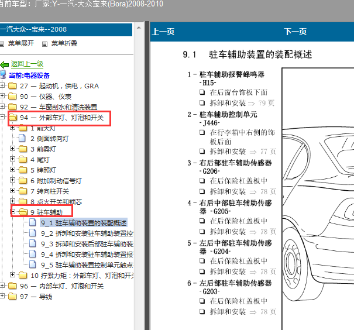Screen dimensions: 354x330
Task: Click 78 页 reference under -G203-
Action: (x=268, y=312)
